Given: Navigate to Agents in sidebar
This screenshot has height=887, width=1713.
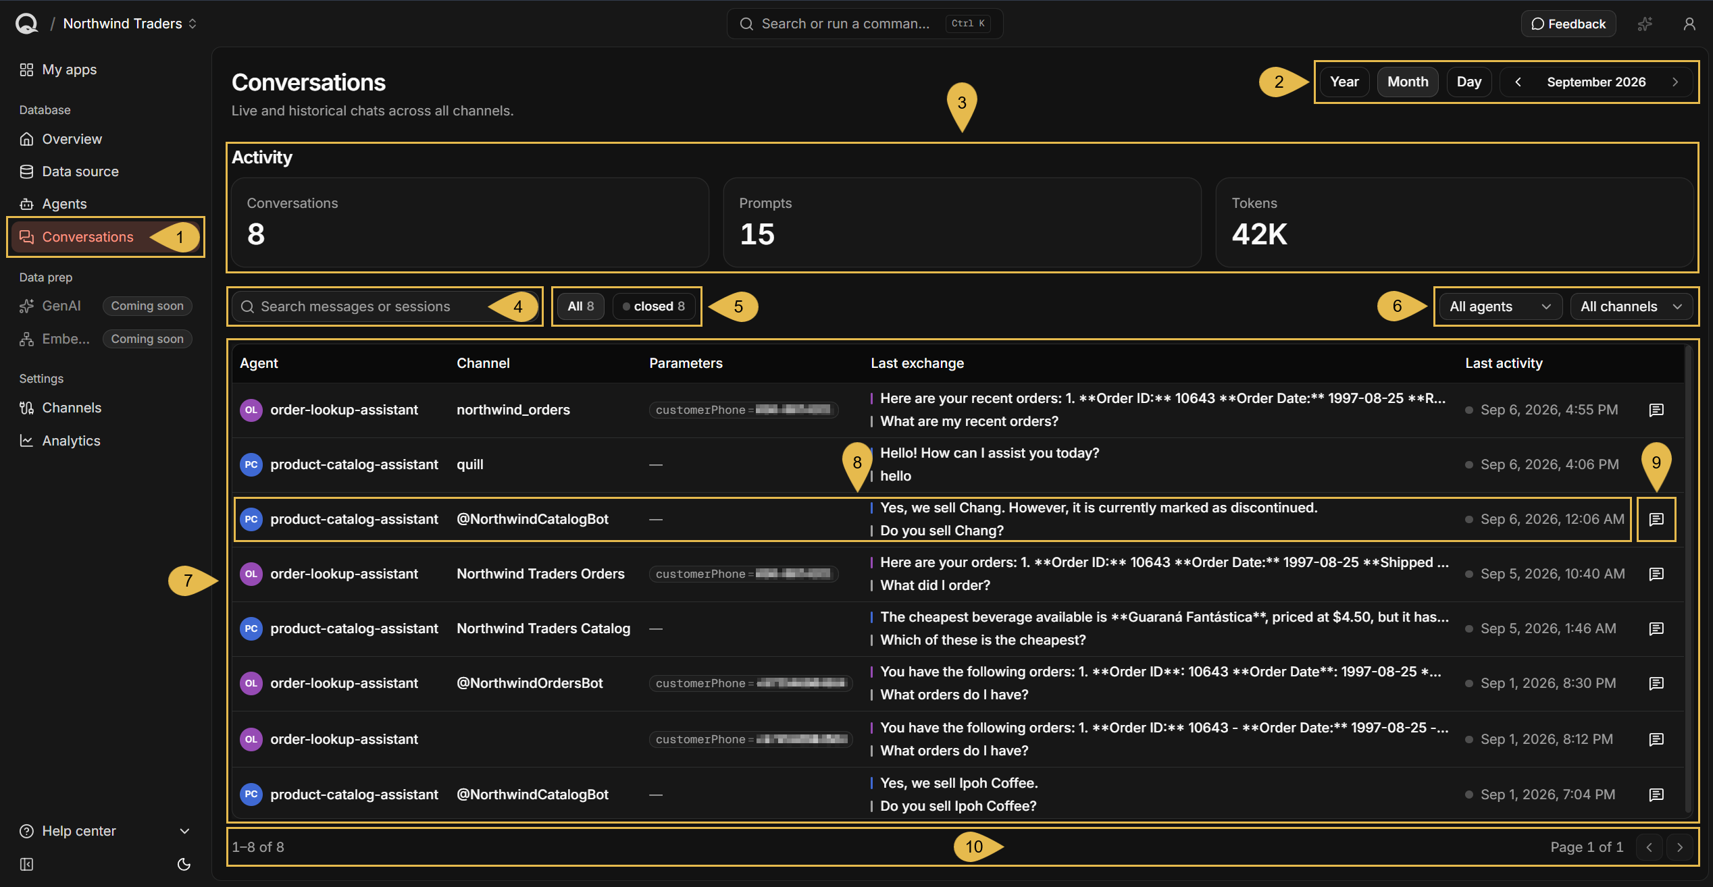Looking at the screenshot, I should 105,204.
